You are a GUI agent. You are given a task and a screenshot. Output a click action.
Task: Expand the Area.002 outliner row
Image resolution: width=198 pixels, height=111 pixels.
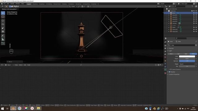coord(169,17)
